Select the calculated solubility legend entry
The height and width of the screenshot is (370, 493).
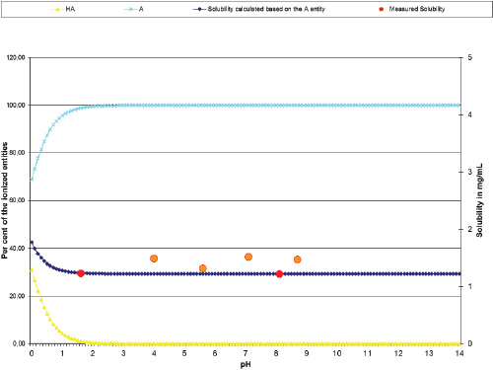point(259,9)
